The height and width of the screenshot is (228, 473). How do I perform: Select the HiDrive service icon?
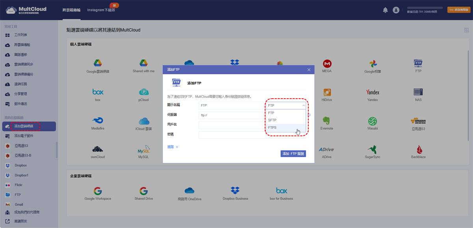coord(327,92)
